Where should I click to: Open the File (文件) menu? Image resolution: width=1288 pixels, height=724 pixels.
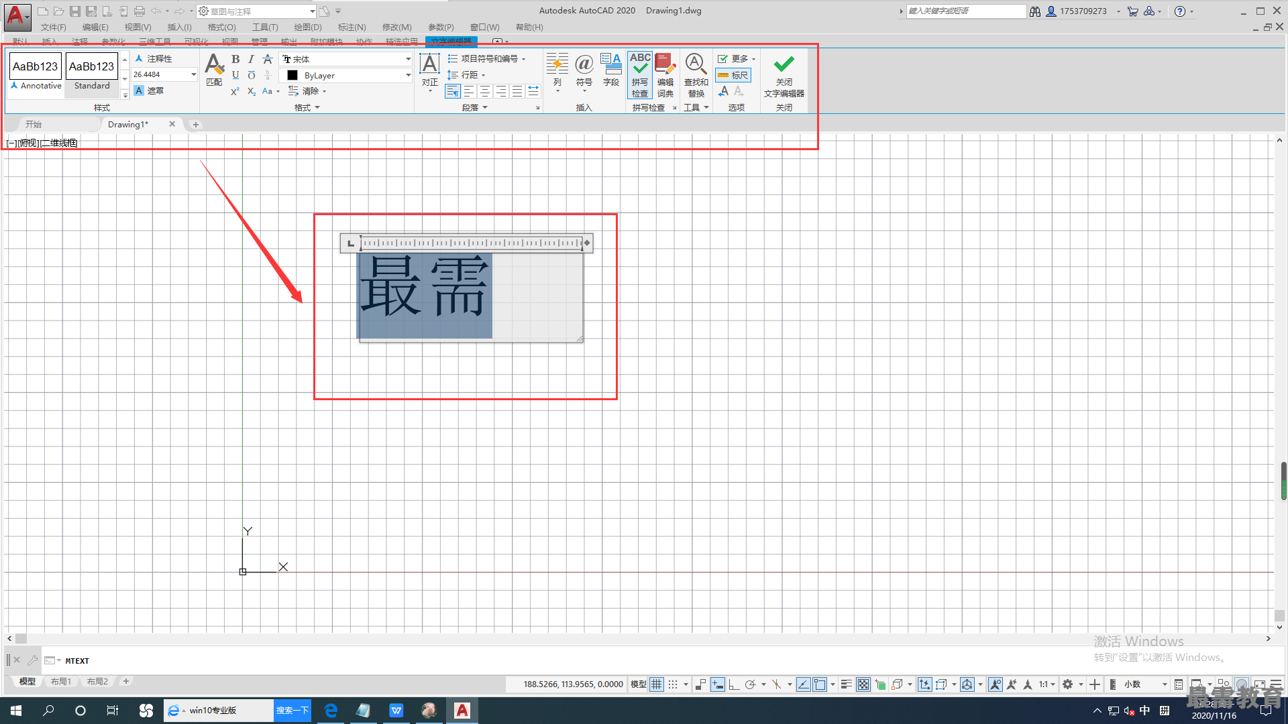[54, 27]
